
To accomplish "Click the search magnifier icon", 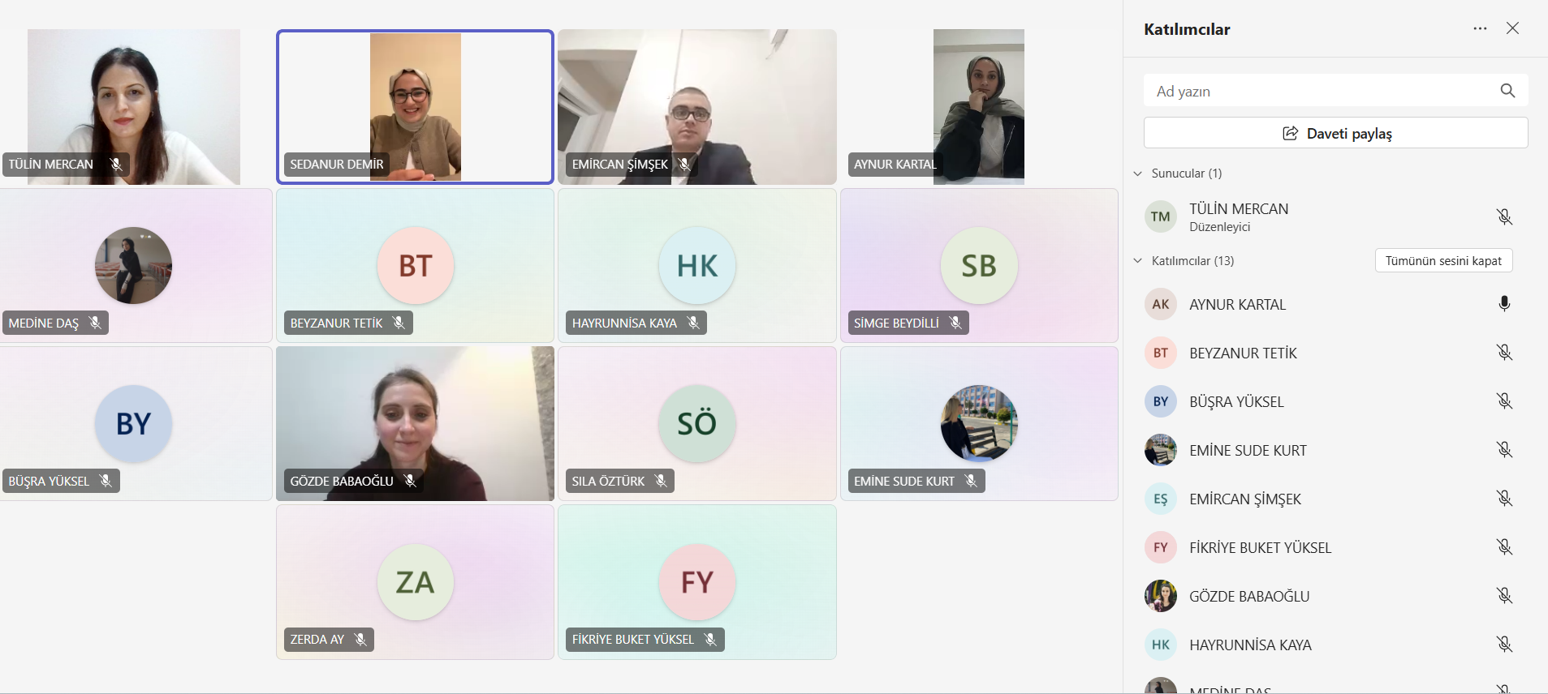I will [1507, 91].
